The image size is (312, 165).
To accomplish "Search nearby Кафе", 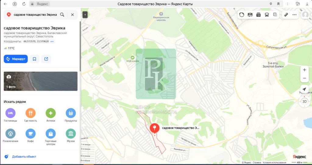I will point(30,136).
